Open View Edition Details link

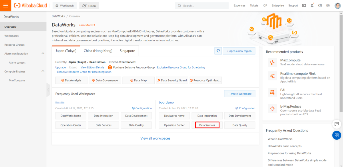coord(92,67)
